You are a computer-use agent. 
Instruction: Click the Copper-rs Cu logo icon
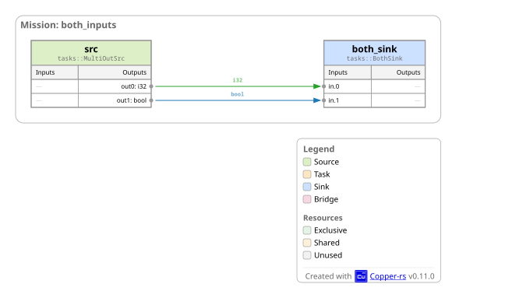tap(361, 276)
